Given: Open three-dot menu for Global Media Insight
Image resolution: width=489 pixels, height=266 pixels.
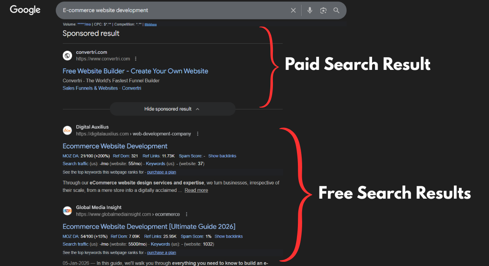Looking at the screenshot, I should click(x=186, y=214).
